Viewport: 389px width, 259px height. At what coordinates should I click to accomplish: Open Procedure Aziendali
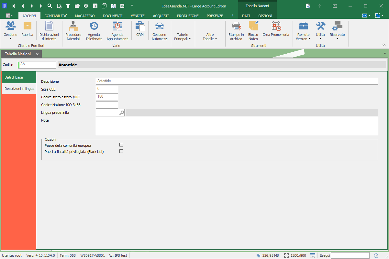click(x=73, y=31)
